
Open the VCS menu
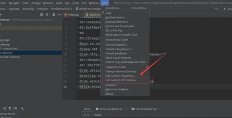click(x=84, y=3)
